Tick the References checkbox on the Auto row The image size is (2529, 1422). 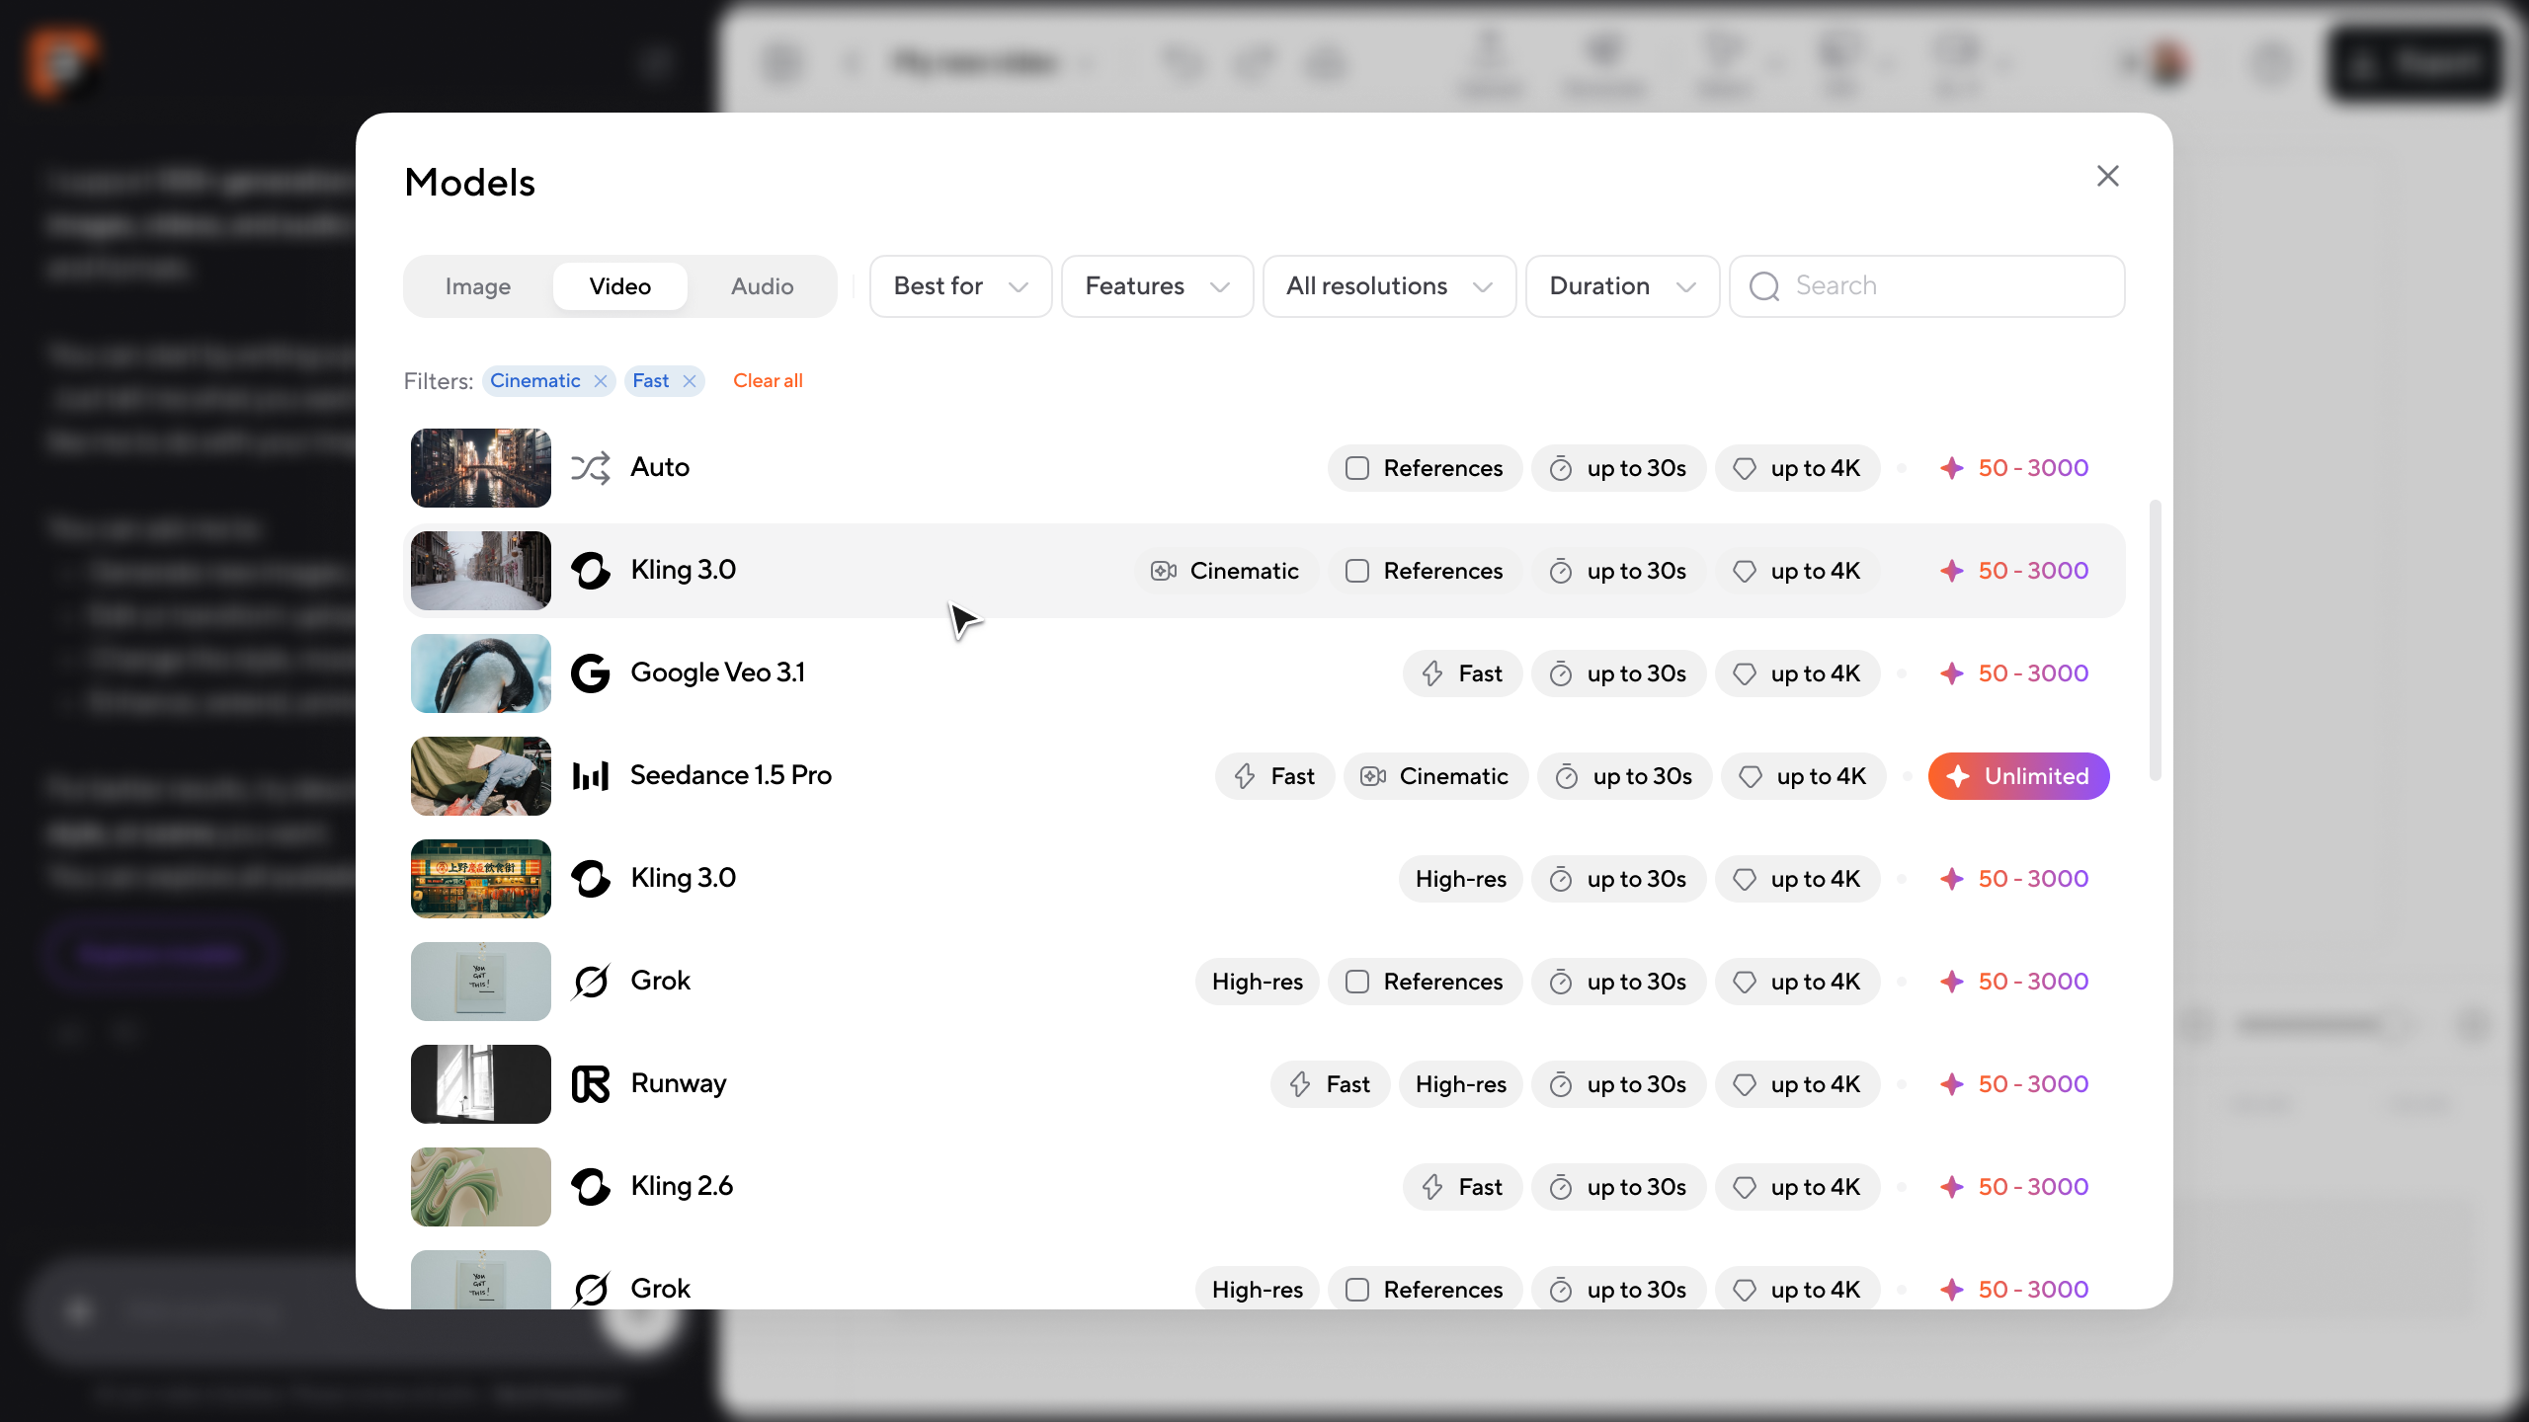[x=1357, y=468]
